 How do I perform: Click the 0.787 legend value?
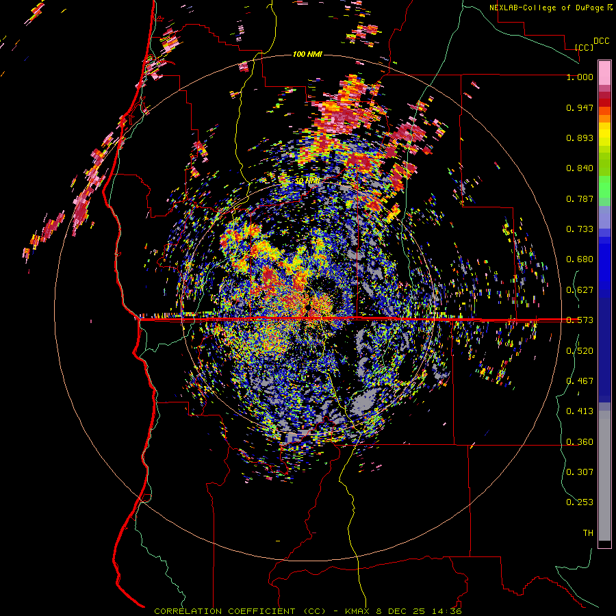(580, 198)
